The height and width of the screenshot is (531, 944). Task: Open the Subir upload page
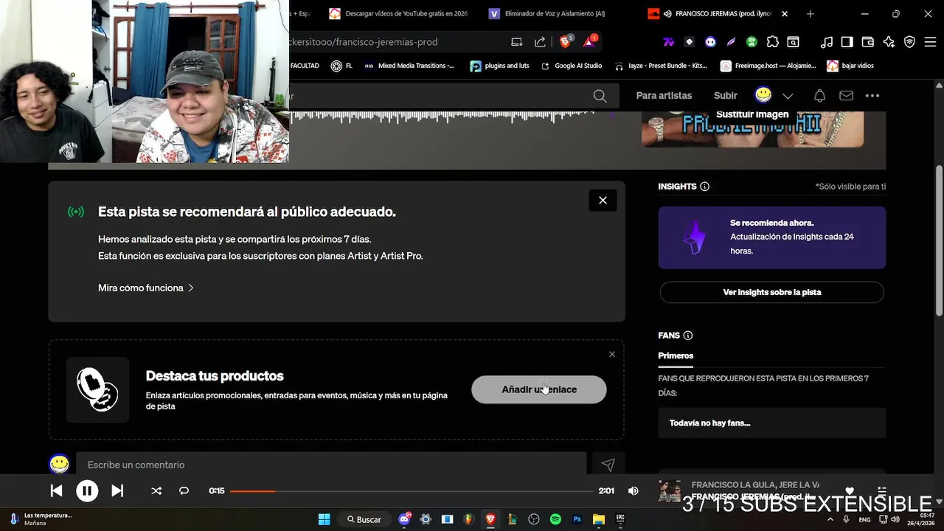pos(726,96)
